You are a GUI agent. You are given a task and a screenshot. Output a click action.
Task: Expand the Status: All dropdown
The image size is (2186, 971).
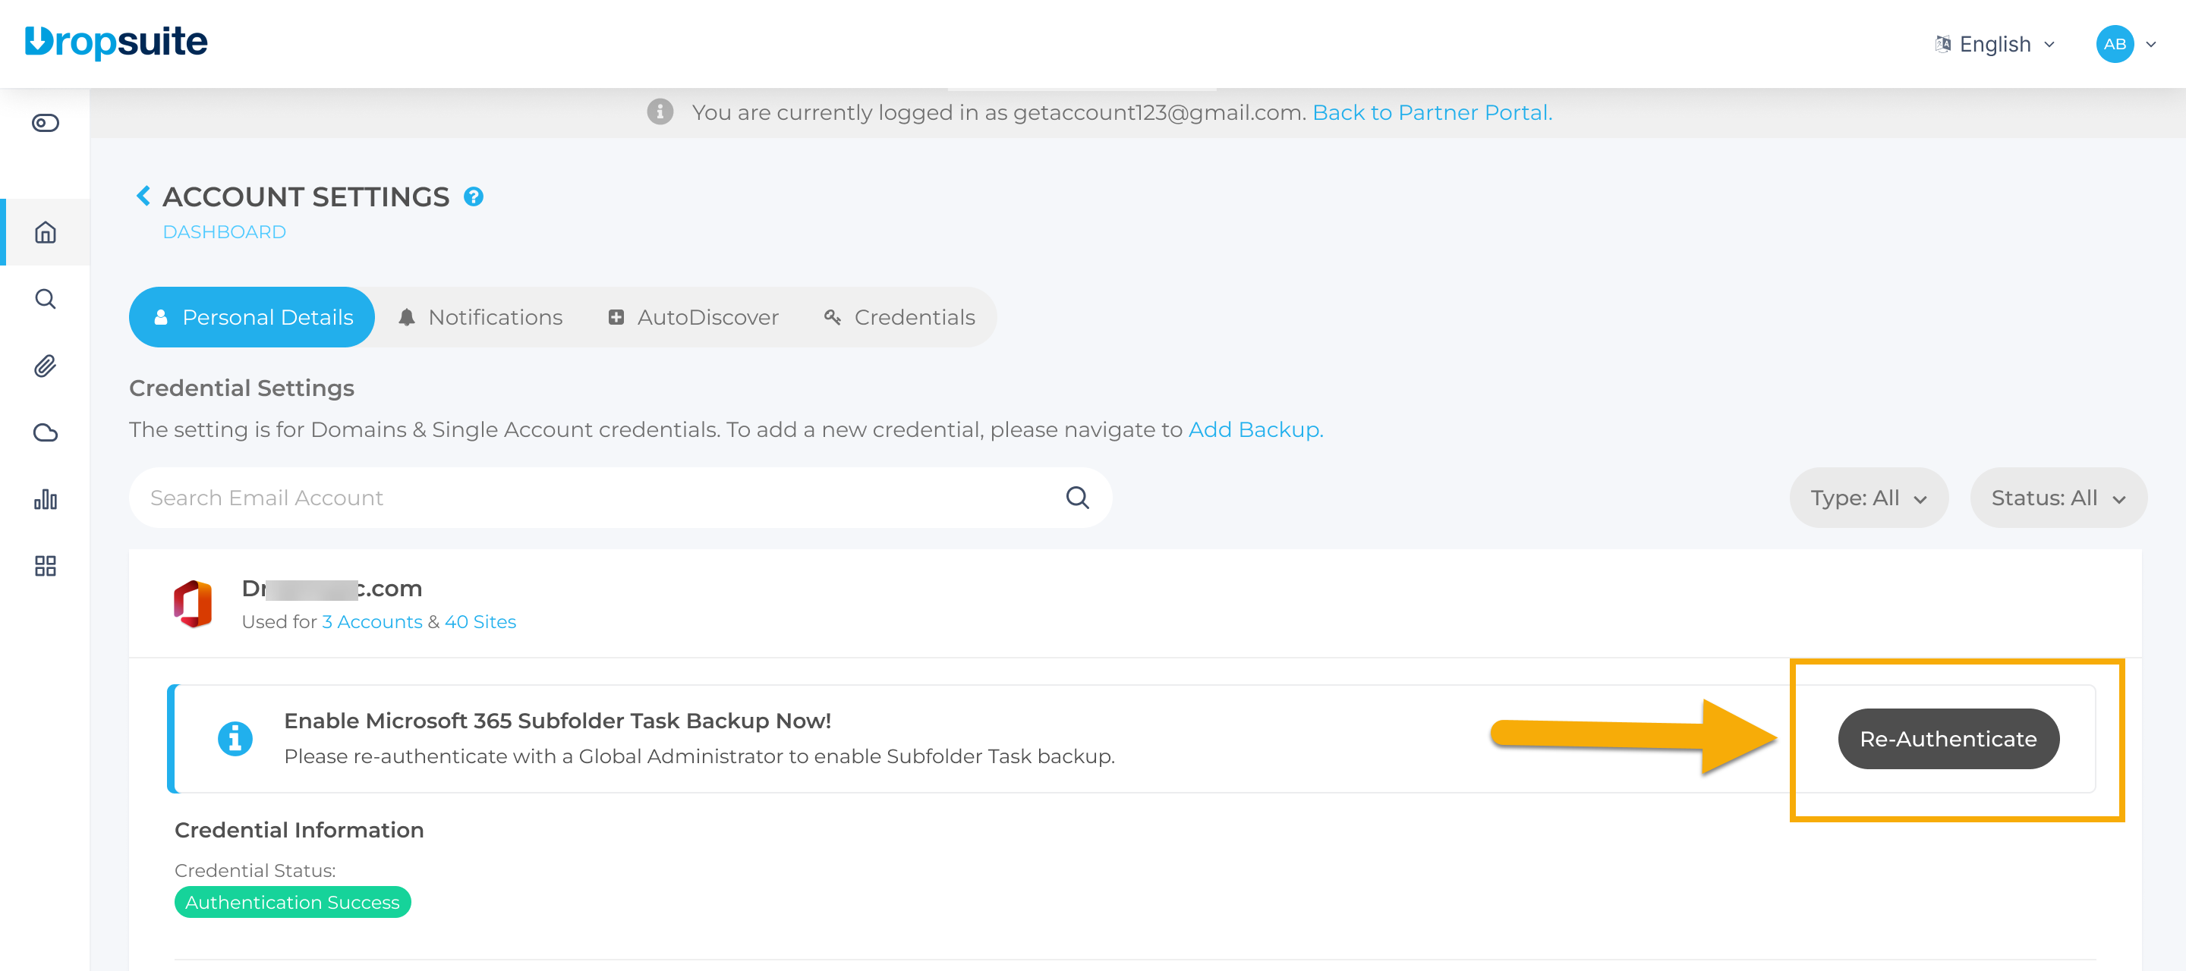tap(2057, 498)
